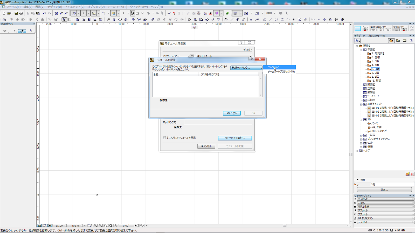Toggle the green snap indicator button
Viewport: 415px width, 233px height.
(227, 13)
